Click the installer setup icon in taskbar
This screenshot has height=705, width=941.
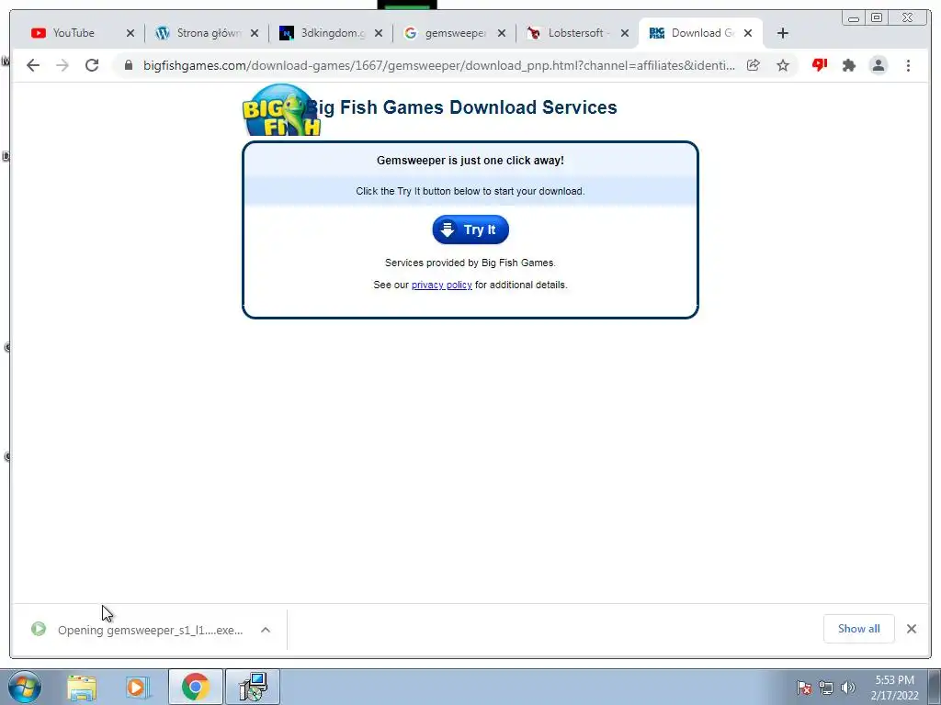253,687
